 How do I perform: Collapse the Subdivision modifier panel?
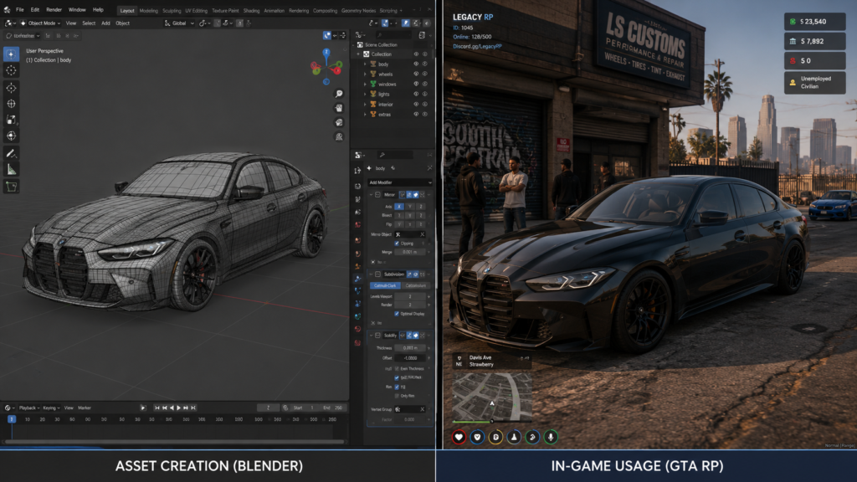(x=371, y=274)
